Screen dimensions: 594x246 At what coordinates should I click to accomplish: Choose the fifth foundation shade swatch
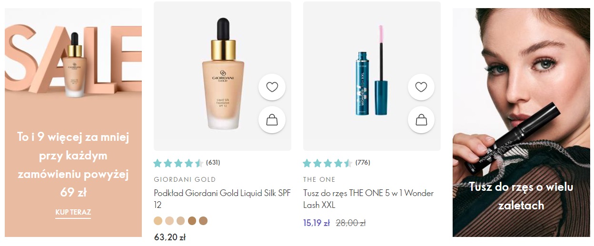tap(203, 221)
